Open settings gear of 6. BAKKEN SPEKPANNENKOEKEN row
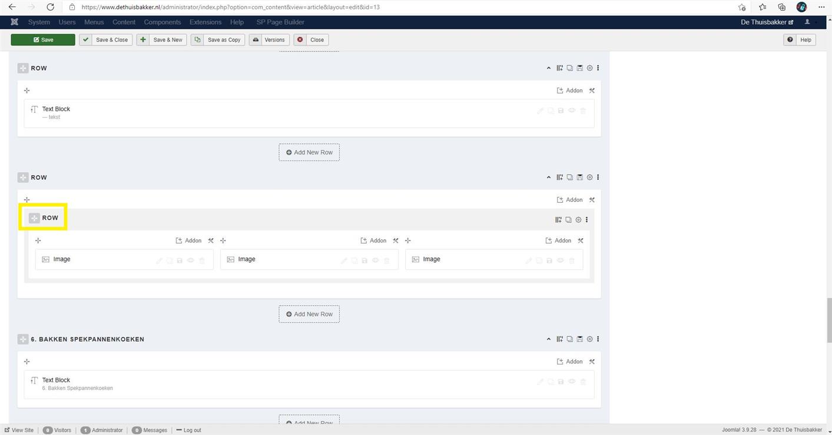 pos(589,339)
